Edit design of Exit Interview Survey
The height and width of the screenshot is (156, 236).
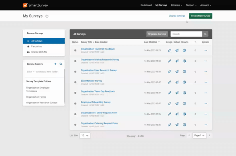point(170,82)
